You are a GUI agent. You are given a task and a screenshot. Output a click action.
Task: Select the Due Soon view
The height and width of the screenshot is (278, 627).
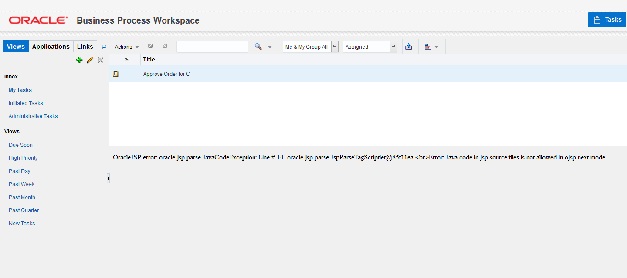[20, 145]
